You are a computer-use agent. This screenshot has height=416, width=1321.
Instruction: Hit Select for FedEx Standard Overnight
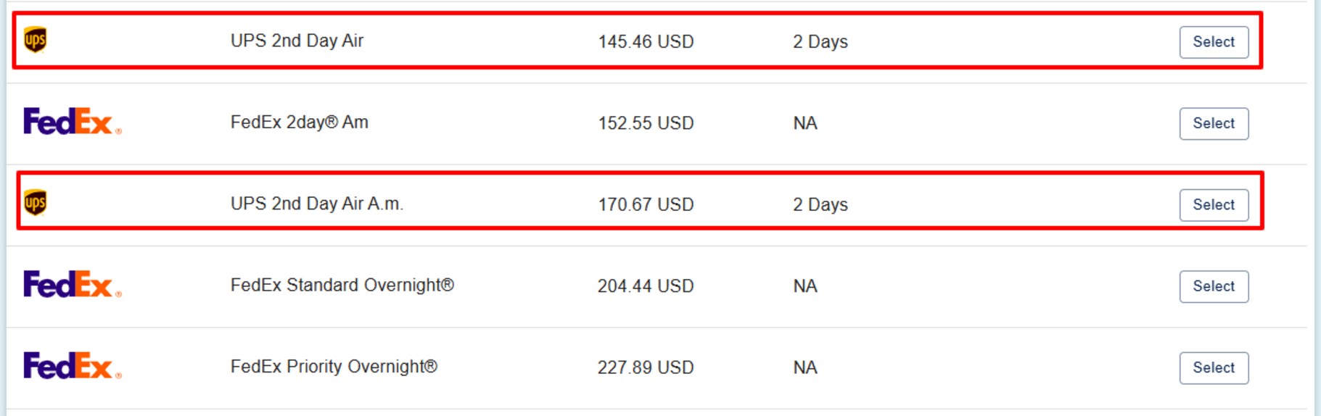1213,286
